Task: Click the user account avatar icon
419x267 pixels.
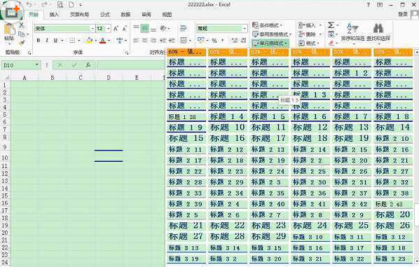Action: [414, 15]
